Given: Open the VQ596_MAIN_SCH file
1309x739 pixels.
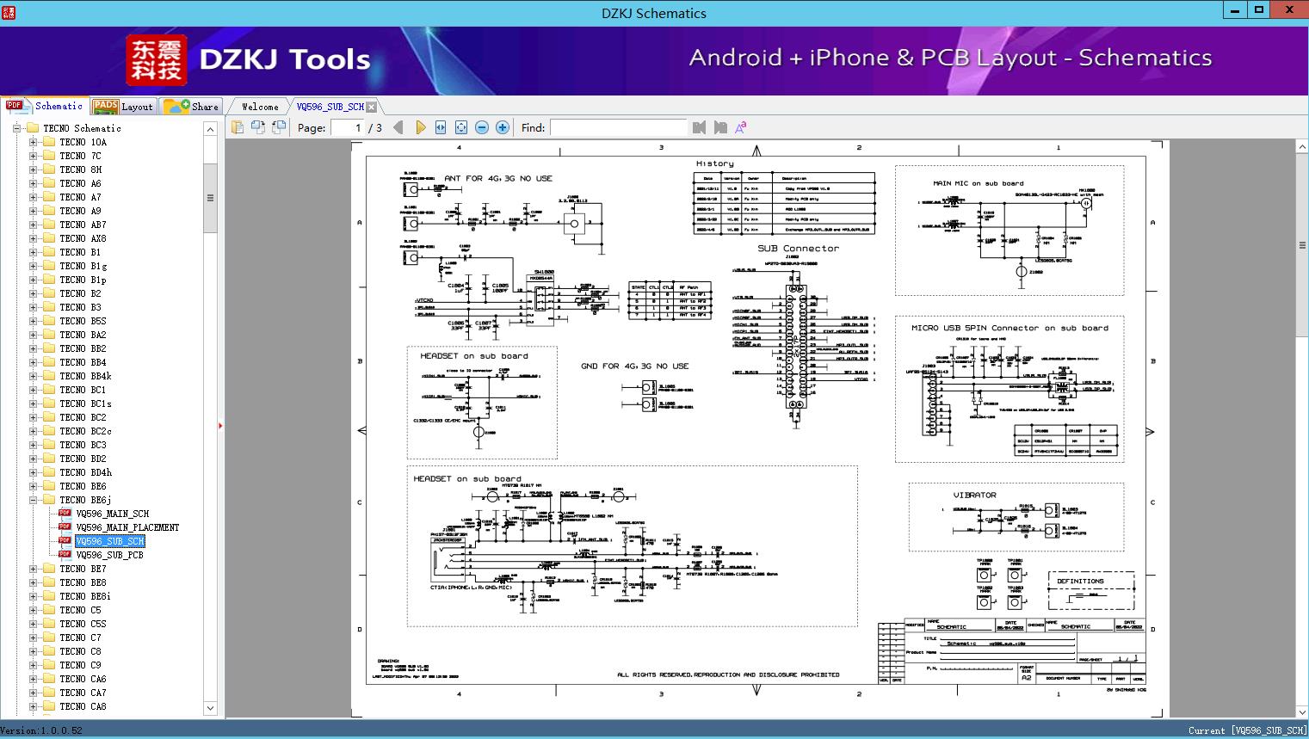Looking at the screenshot, I should pyautogui.click(x=113, y=514).
